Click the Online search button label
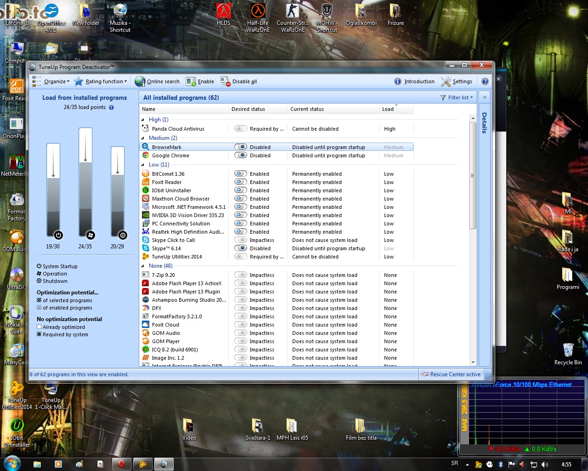 tap(163, 81)
